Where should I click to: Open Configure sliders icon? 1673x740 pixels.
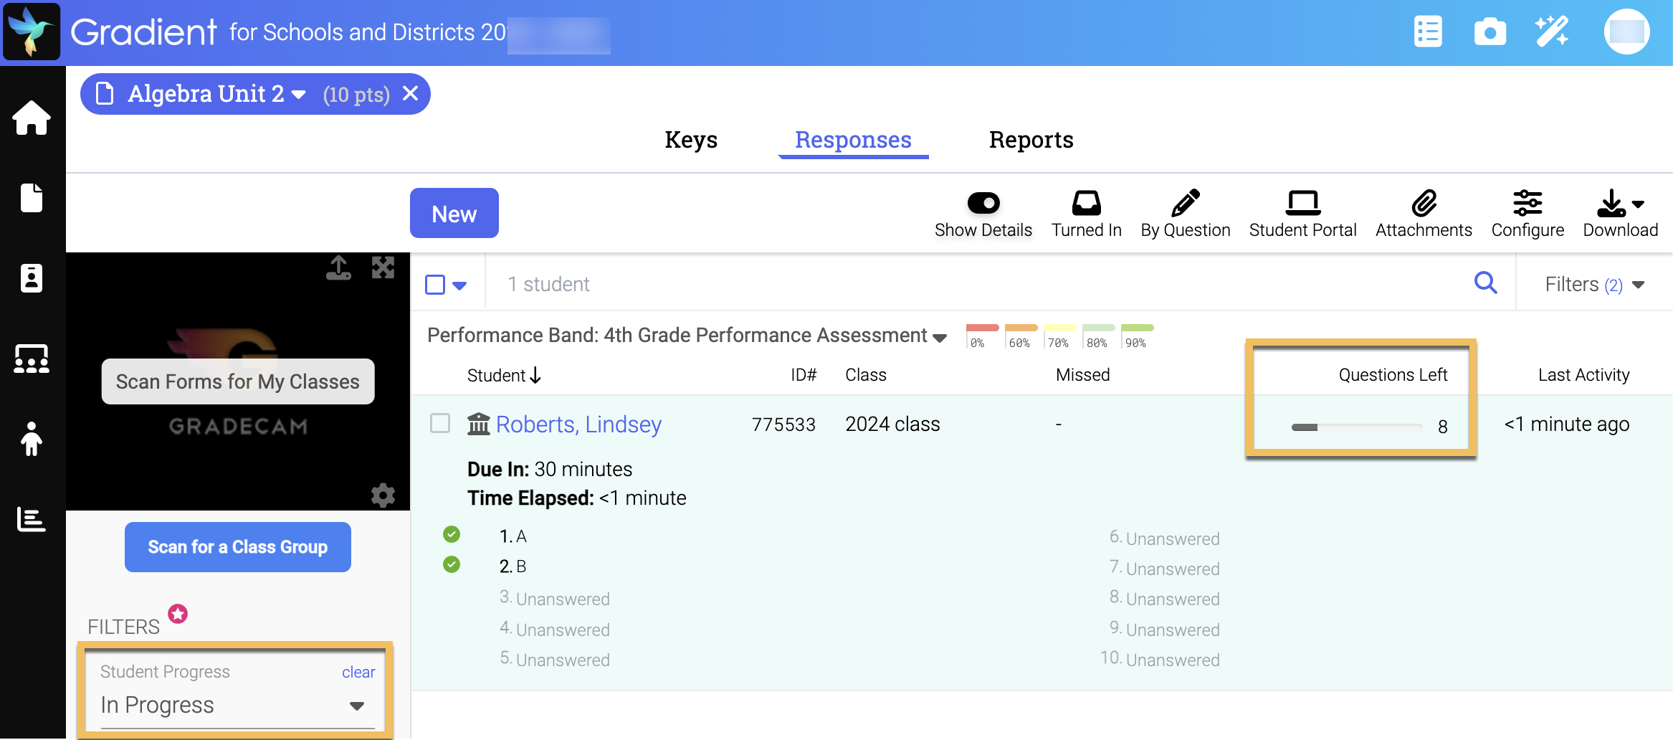1527,204
